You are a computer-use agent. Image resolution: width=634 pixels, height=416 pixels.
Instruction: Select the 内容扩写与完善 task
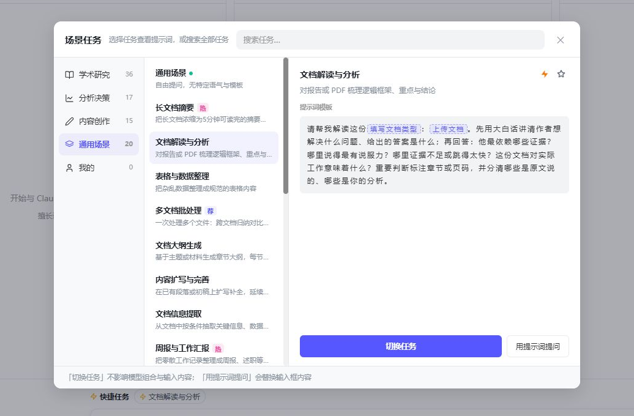click(214, 286)
